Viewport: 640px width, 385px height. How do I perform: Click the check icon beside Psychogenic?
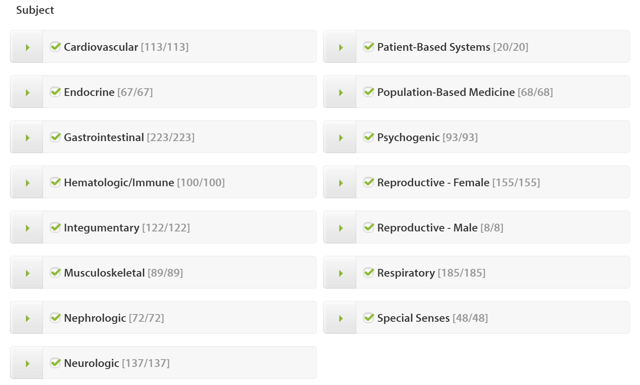369,137
